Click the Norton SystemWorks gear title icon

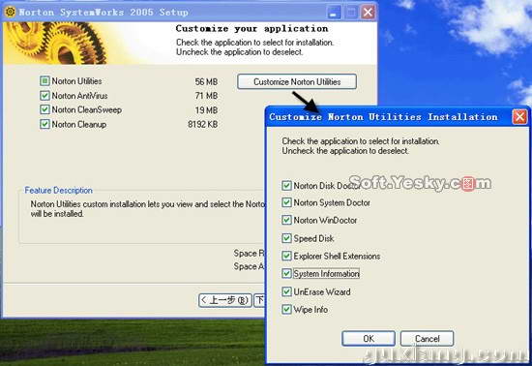point(11,12)
